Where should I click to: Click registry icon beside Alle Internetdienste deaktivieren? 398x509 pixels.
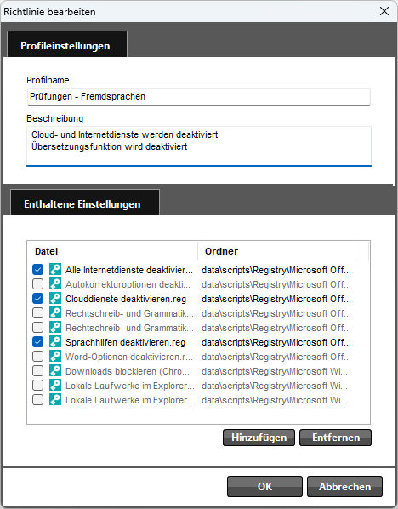[x=55, y=270]
